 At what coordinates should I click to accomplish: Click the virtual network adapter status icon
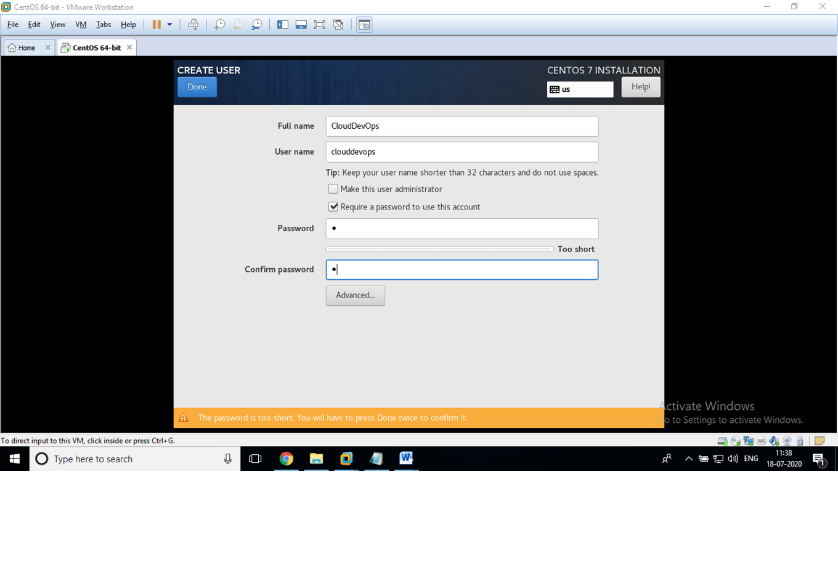click(749, 441)
